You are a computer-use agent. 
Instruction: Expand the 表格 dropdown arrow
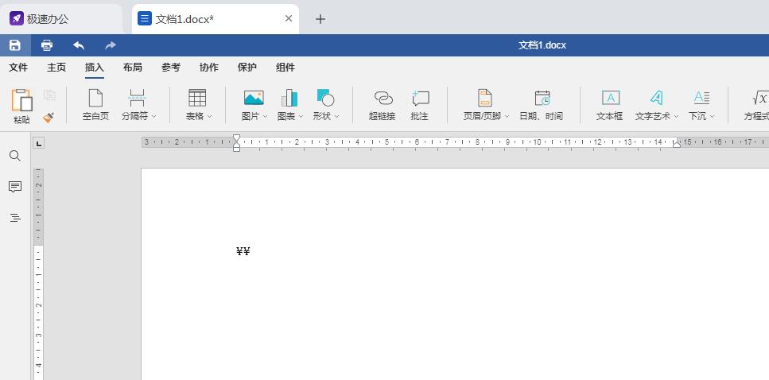pos(209,117)
